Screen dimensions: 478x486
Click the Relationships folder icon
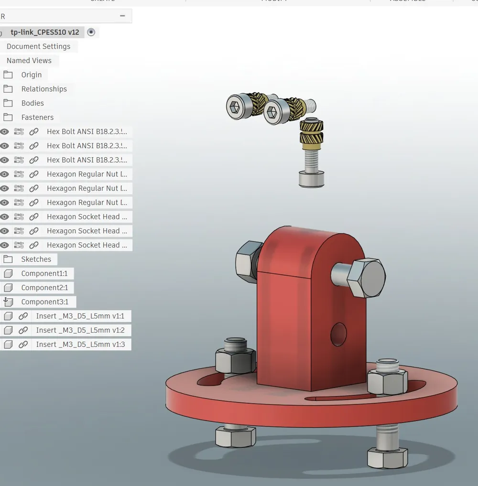pos(8,89)
